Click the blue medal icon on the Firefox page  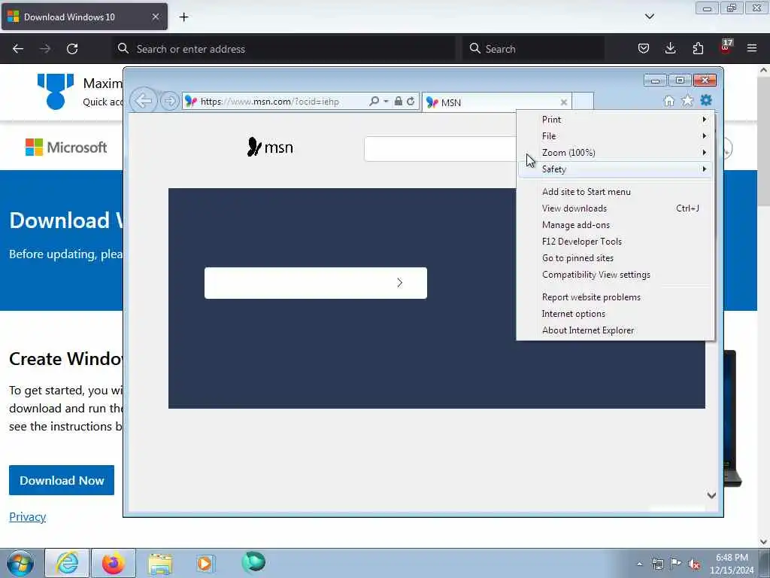56,91
